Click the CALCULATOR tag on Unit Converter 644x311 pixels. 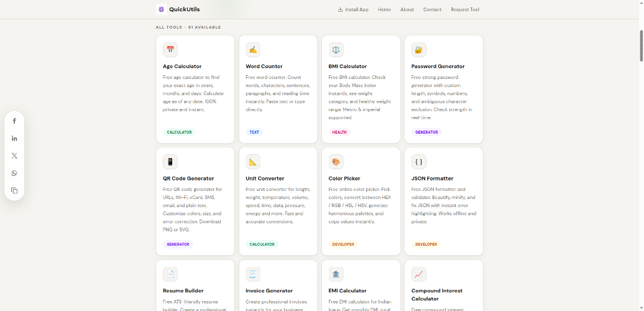point(262,244)
